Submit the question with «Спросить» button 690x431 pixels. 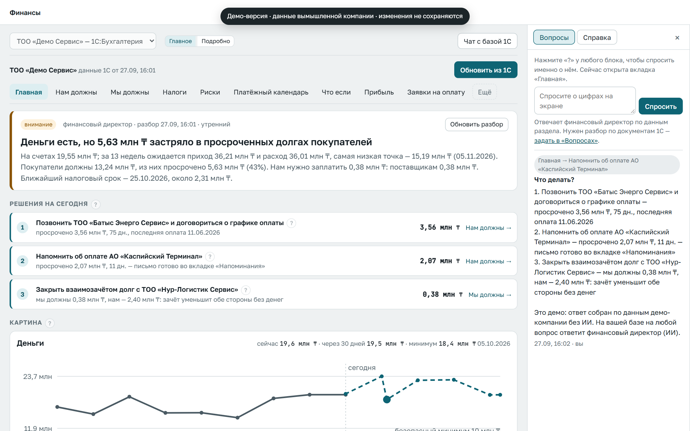click(x=660, y=106)
